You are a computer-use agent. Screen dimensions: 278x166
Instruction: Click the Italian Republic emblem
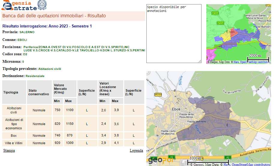point(42,5)
